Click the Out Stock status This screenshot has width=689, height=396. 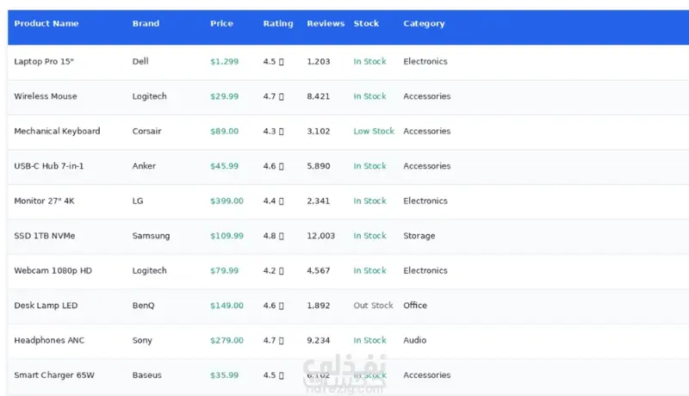click(x=373, y=305)
